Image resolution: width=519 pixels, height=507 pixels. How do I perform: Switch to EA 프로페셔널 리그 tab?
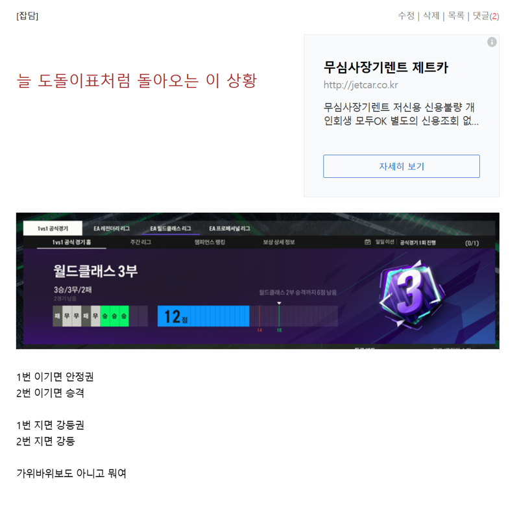230,229
